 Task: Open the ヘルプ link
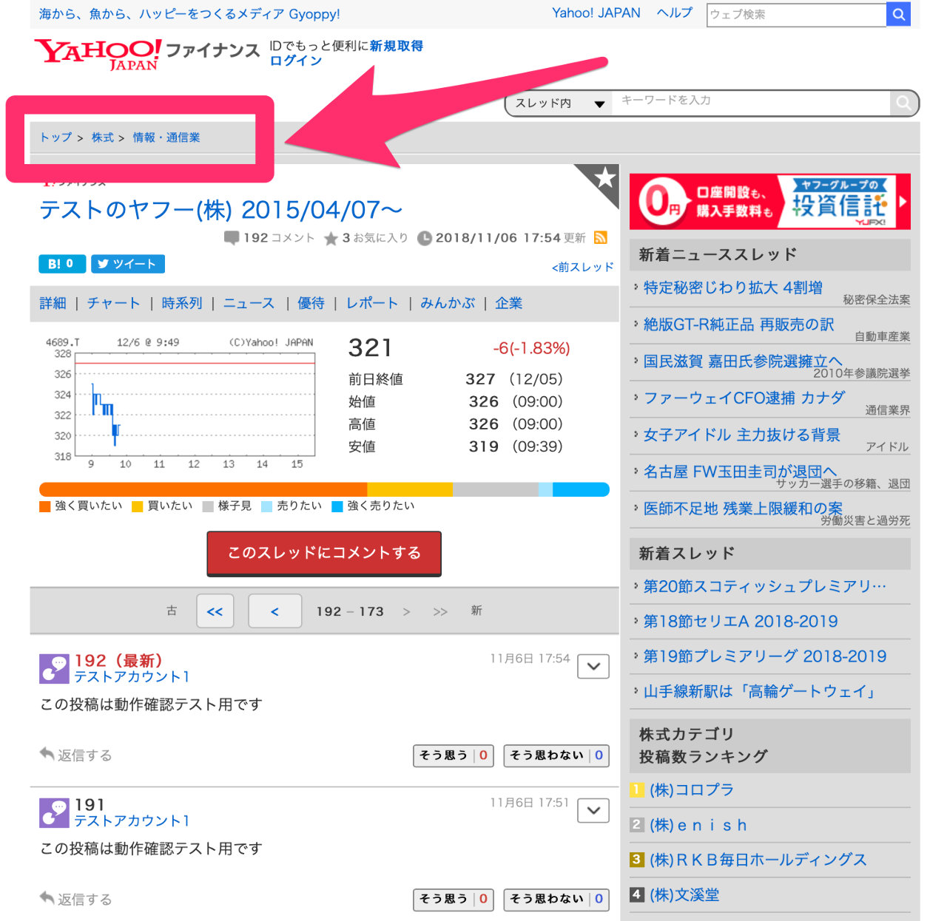click(x=675, y=13)
